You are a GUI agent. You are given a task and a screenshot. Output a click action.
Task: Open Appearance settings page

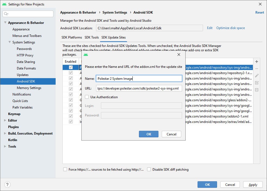[21, 29]
